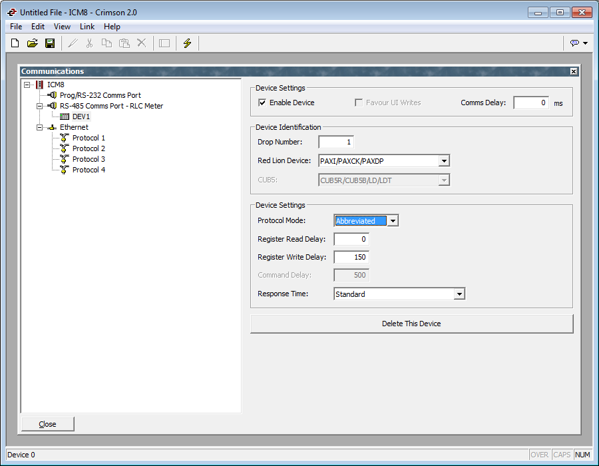
Task: Collapse the Ethernet tree node
Action: (39, 128)
